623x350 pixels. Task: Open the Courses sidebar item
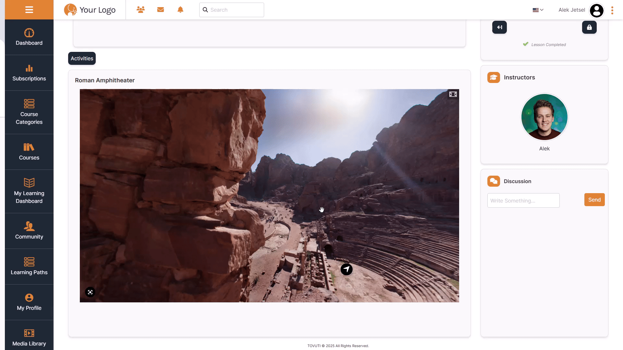29,152
